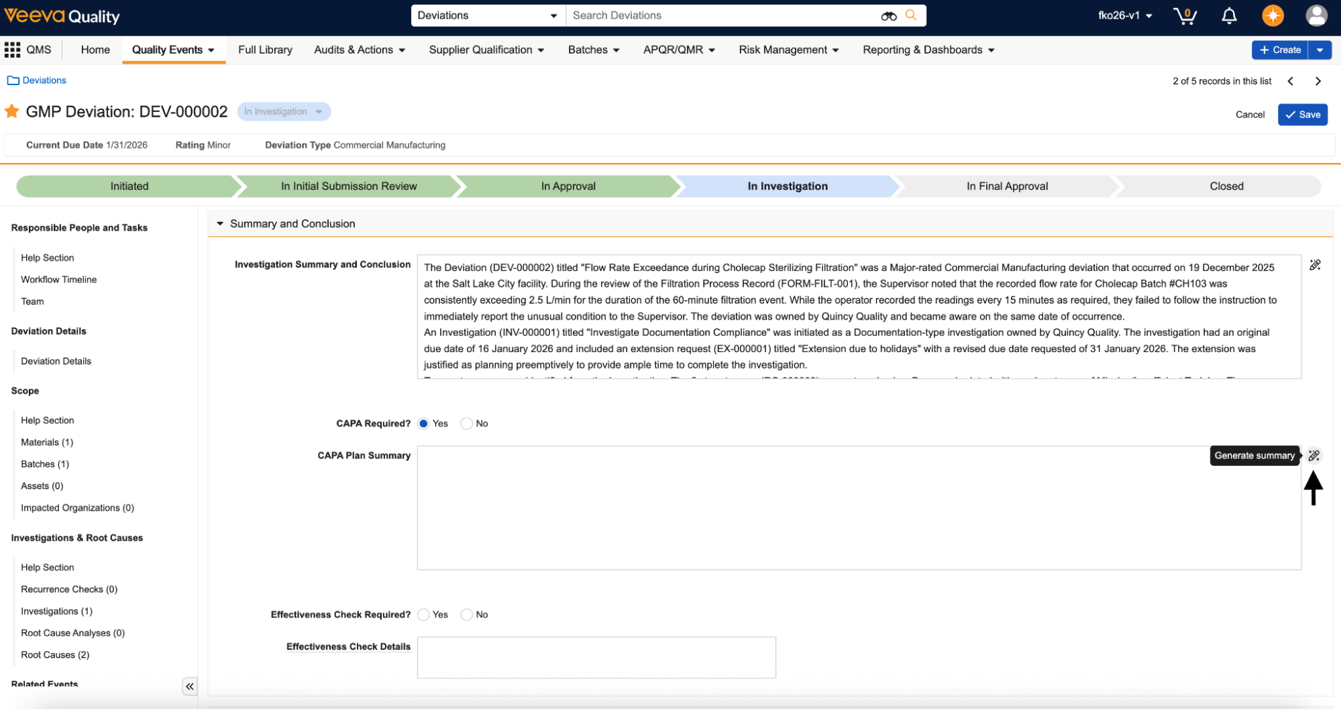The height and width of the screenshot is (710, 1341).
Task: Open the QMS app grid icon
Action: pyautogui.click(x=12, y=50)
